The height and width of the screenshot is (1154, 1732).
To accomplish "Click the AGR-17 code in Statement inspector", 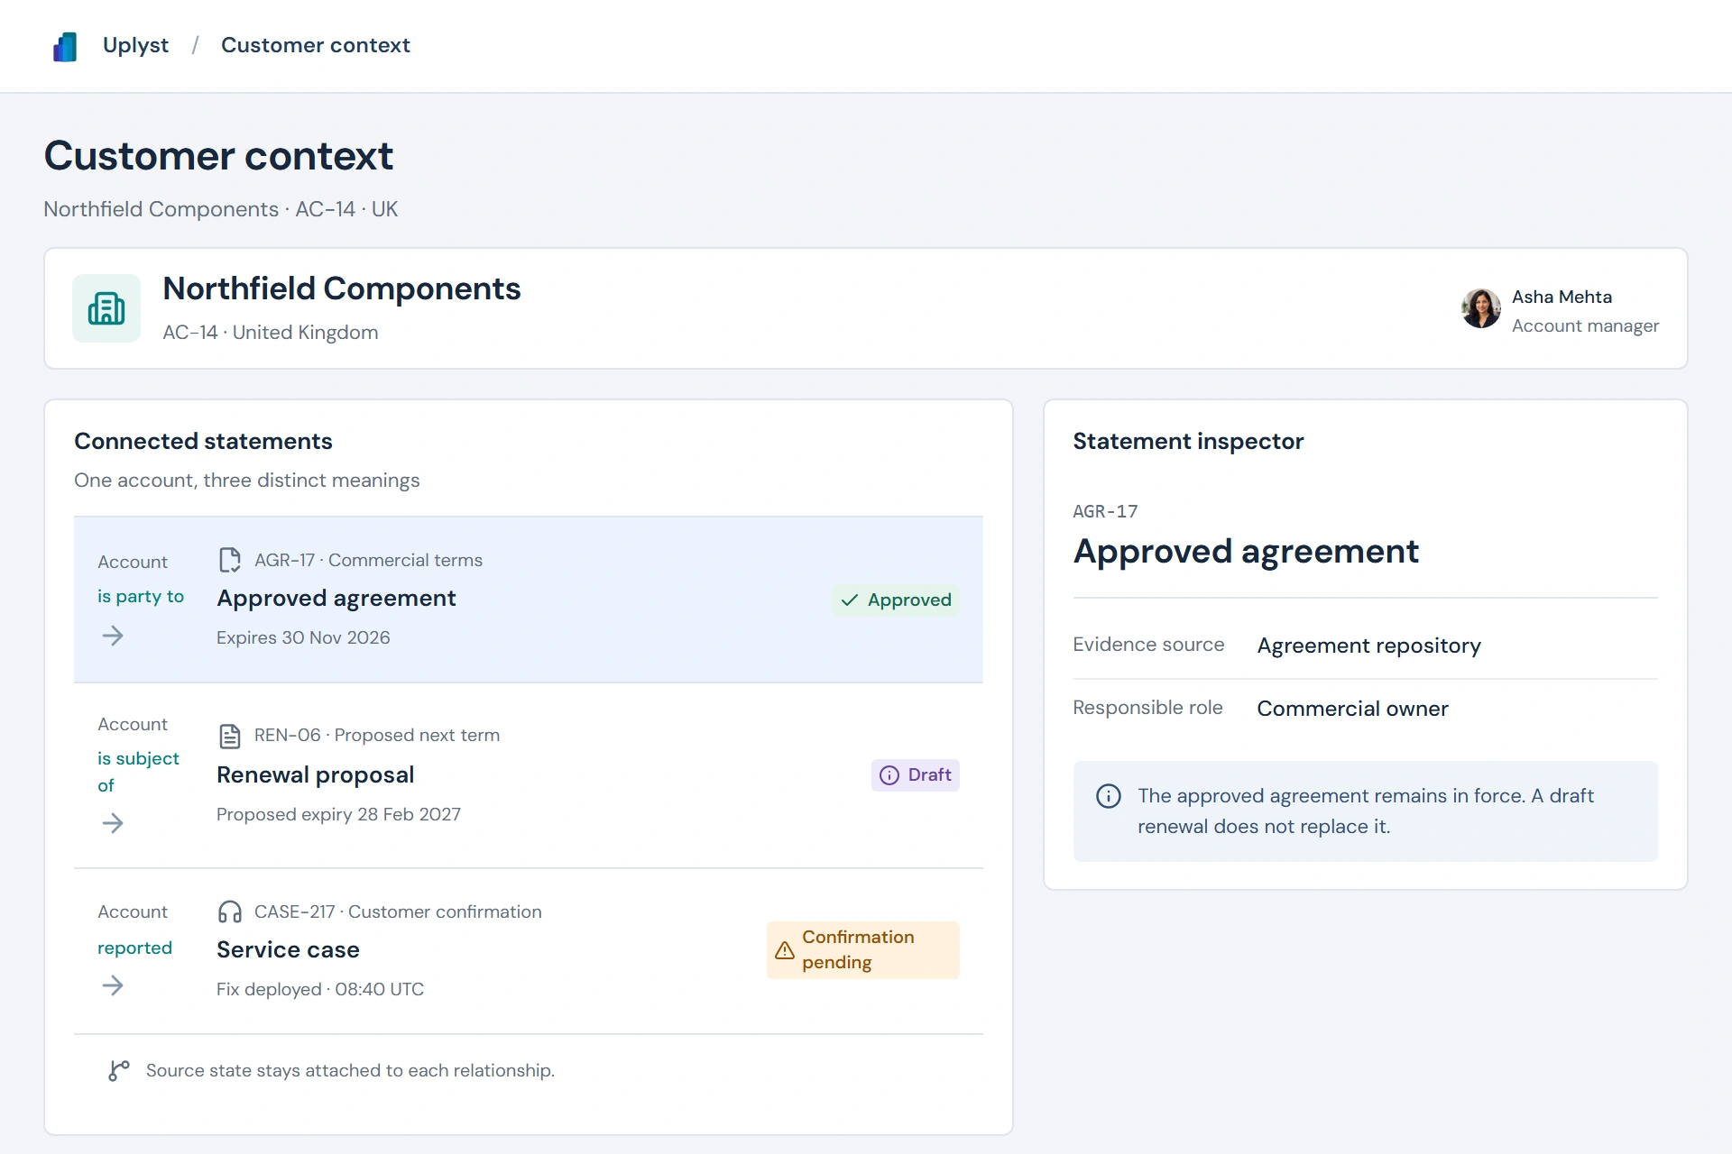I will (1105, 511).
